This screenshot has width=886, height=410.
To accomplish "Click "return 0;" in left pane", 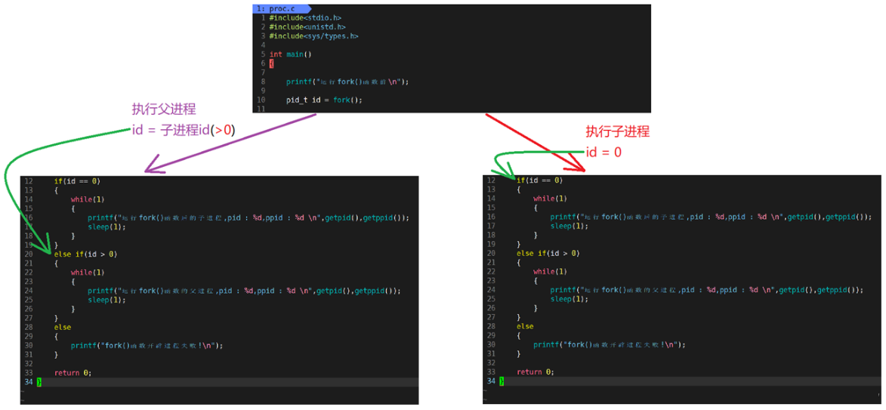I will tap(73, 373).
